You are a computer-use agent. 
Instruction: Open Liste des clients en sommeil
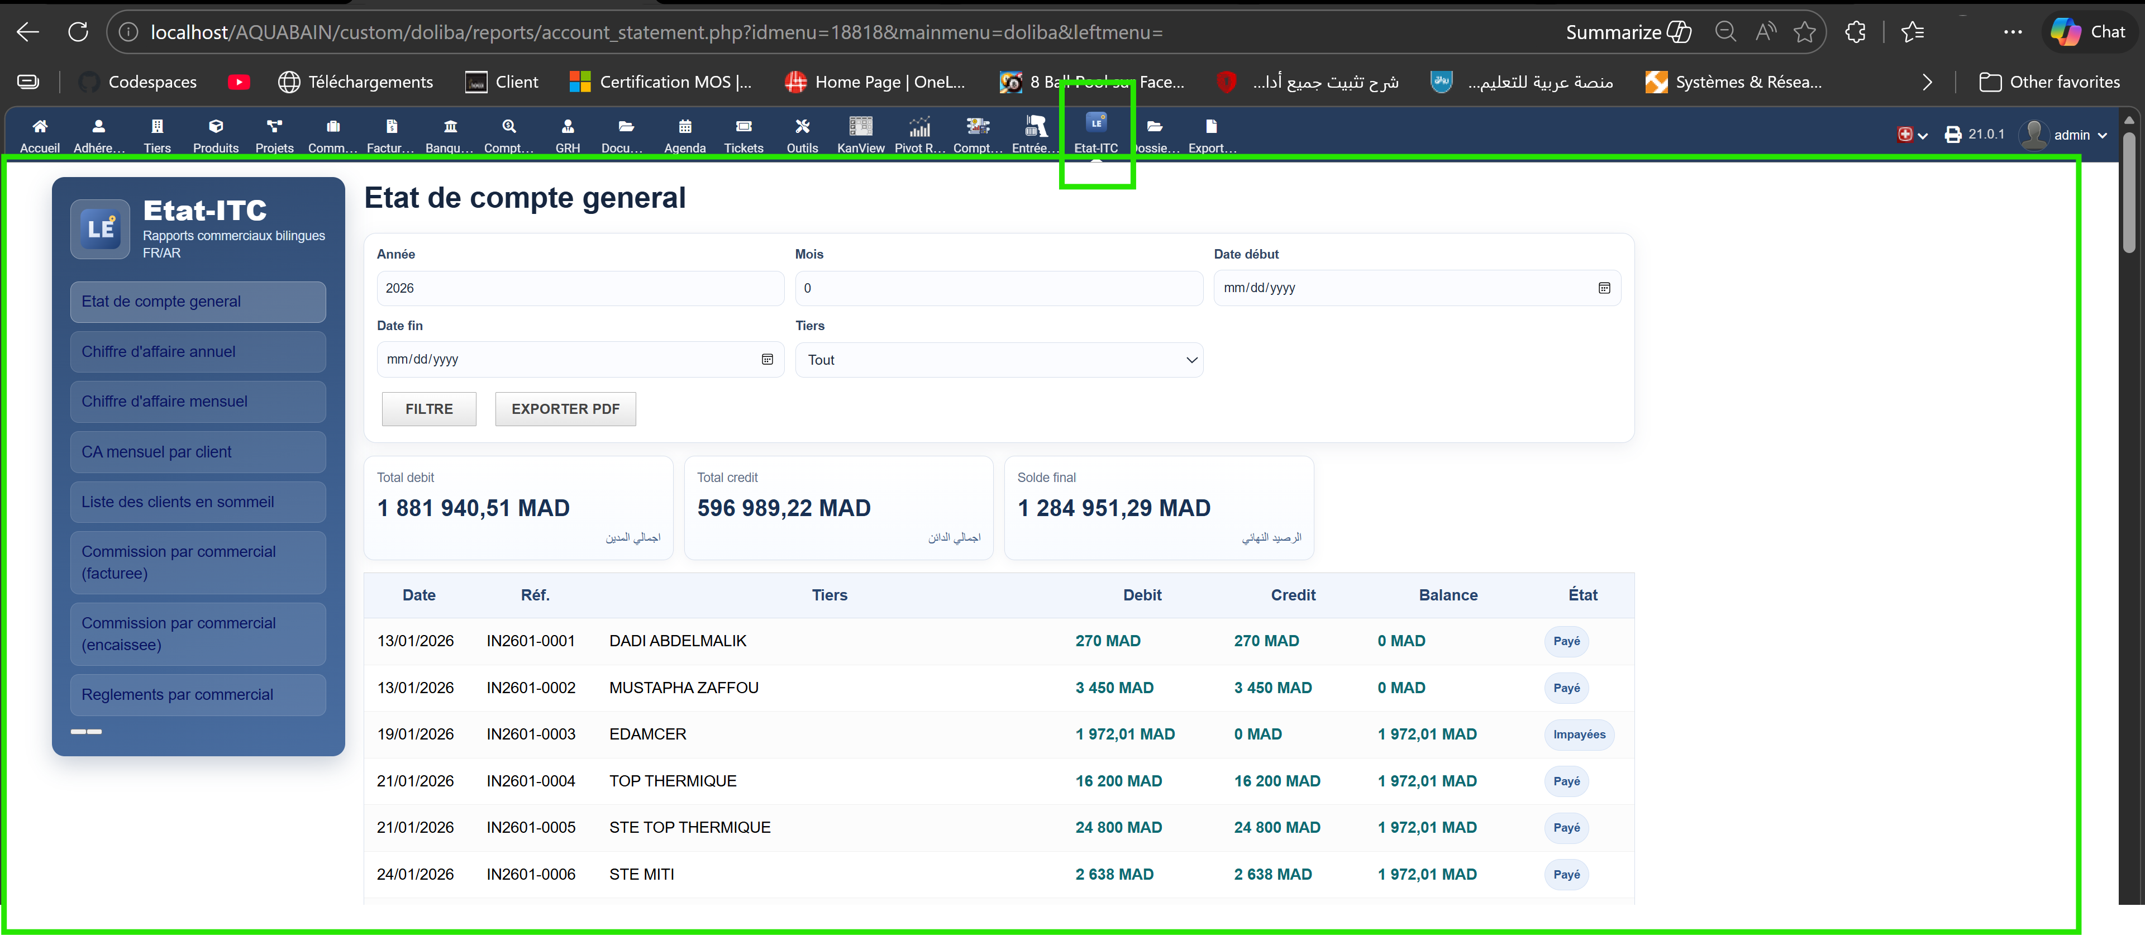198,502
